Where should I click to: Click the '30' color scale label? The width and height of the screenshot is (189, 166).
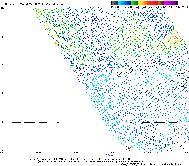pyautogui.click(x=151, y=7)
